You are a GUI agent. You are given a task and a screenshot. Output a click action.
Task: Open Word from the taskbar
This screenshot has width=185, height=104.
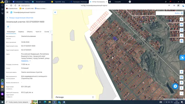click(64, 102)
